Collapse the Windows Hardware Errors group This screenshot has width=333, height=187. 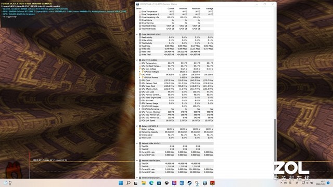click(137, 178)
